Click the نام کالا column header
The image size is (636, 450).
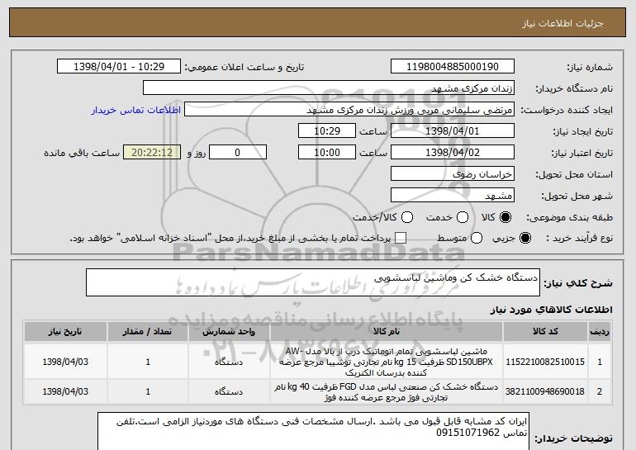pyautogui.click(x=387, y=332)
